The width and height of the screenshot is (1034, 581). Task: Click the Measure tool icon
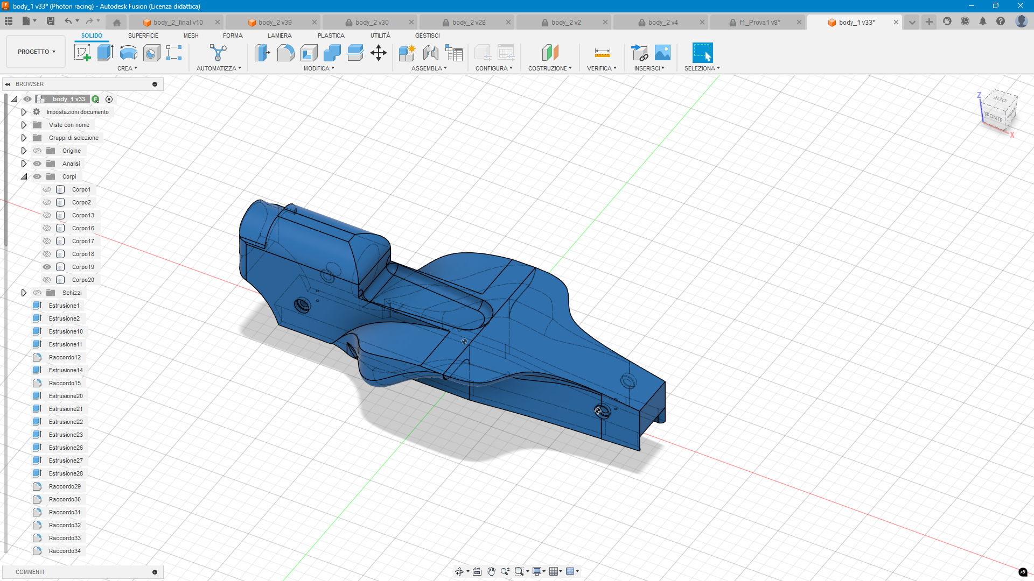[x=602, y=53]
